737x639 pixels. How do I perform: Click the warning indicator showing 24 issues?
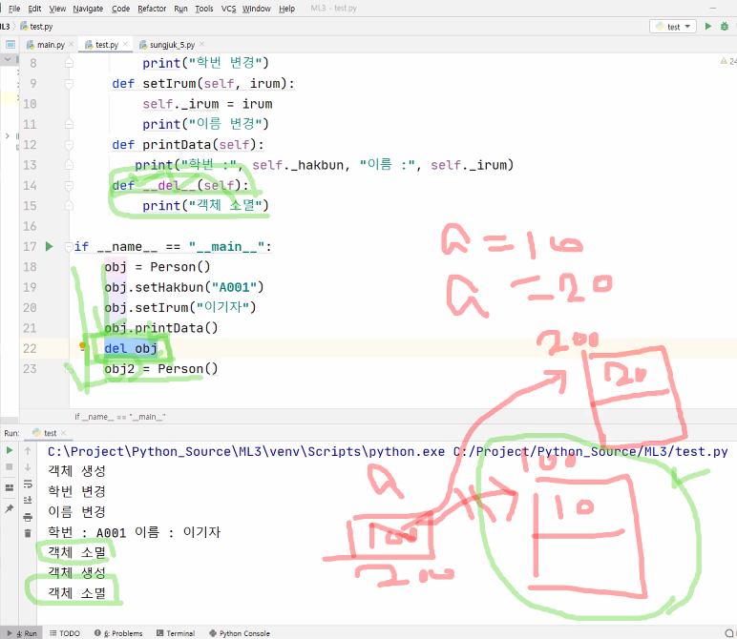[x=728, y=61]
